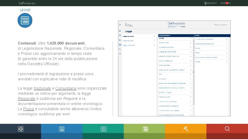Follow the underlined Prassi link
The width and height of the screenshot is (248, 139).
28,109
